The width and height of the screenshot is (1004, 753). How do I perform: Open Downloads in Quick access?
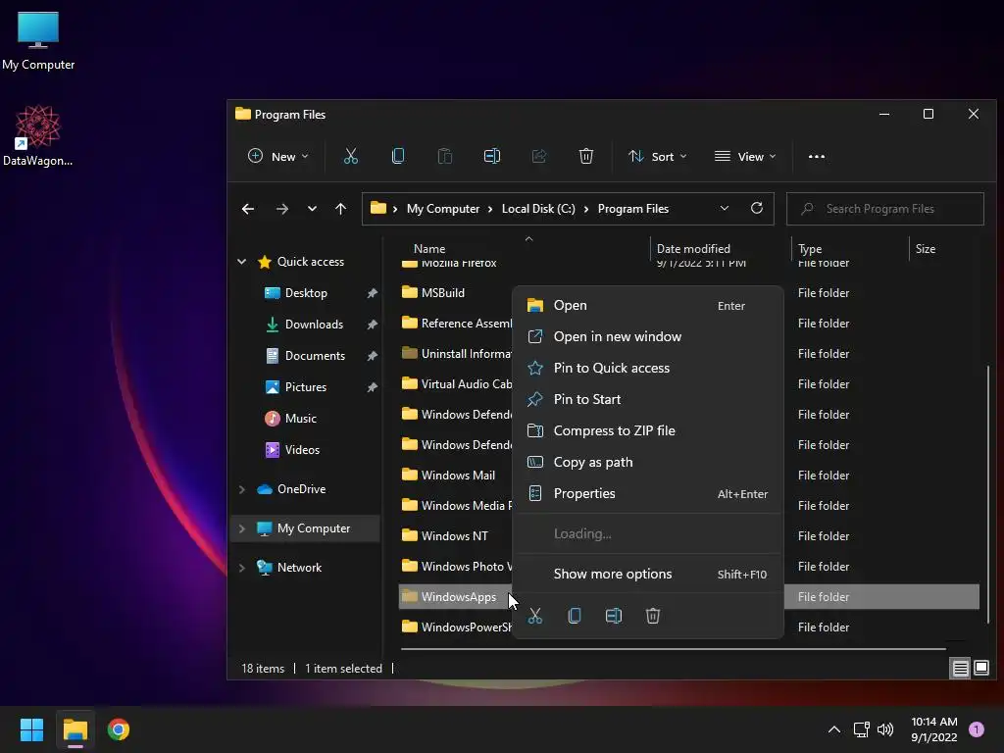(314, 325)
